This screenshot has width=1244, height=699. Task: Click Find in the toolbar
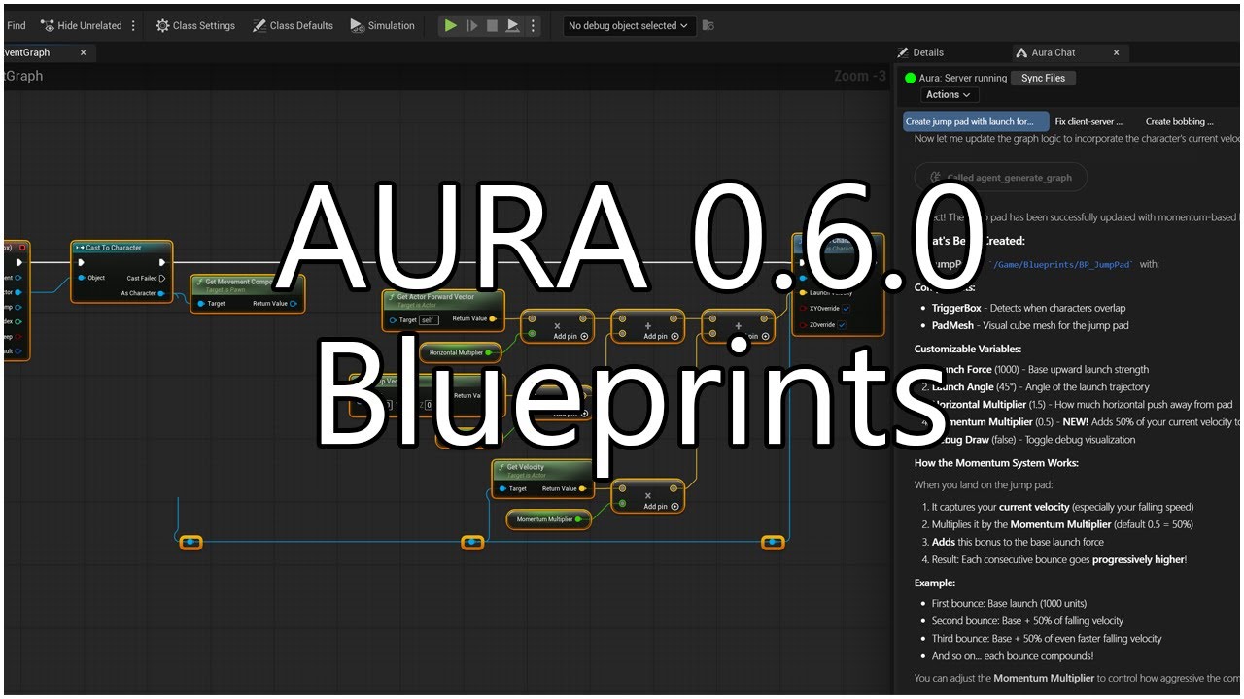pos(16,26)
